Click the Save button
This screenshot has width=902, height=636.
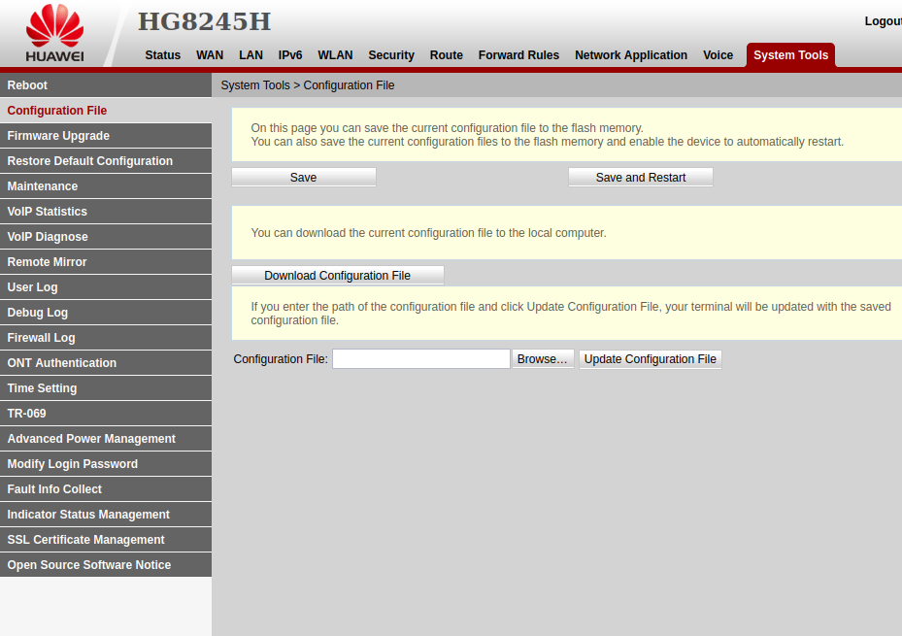[304, 178]
